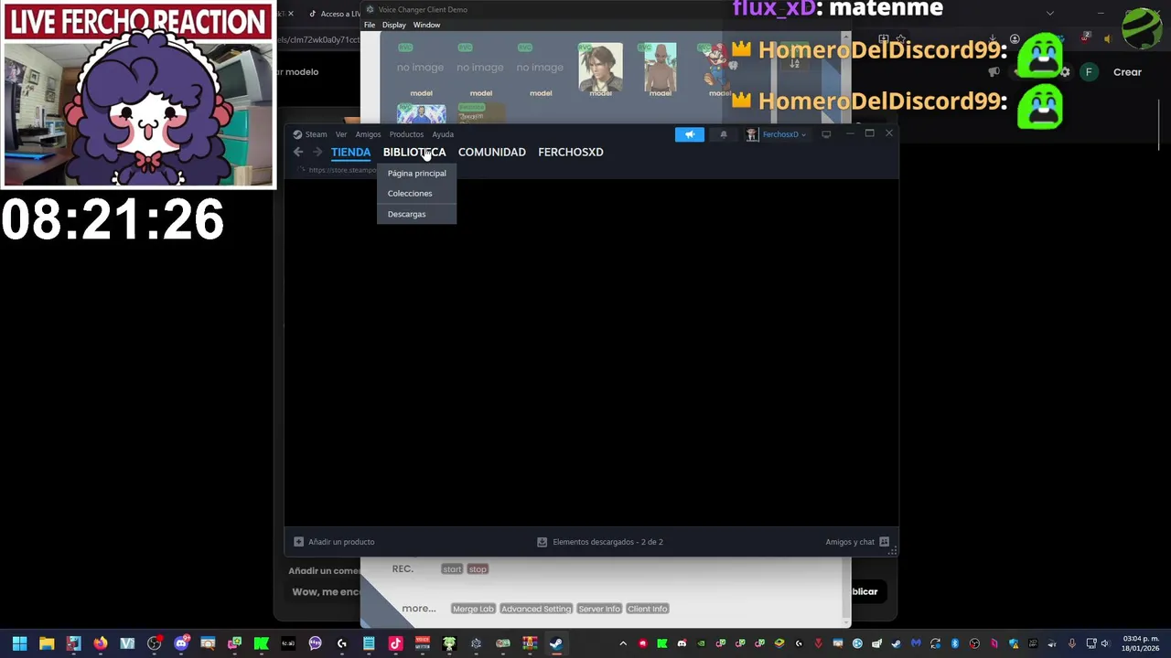Viewport: 1171px width, 658px height.
Task: Click the Big Picture mode monitor icon
Action: [x=826, y=134]
